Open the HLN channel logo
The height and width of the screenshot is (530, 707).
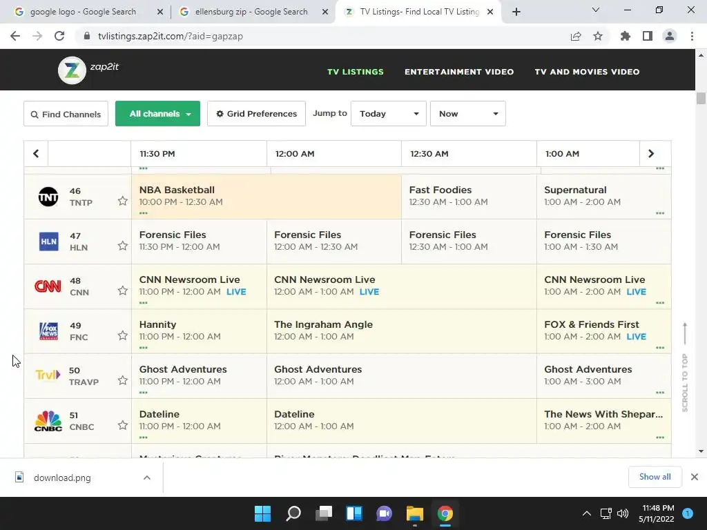point(49,242)
